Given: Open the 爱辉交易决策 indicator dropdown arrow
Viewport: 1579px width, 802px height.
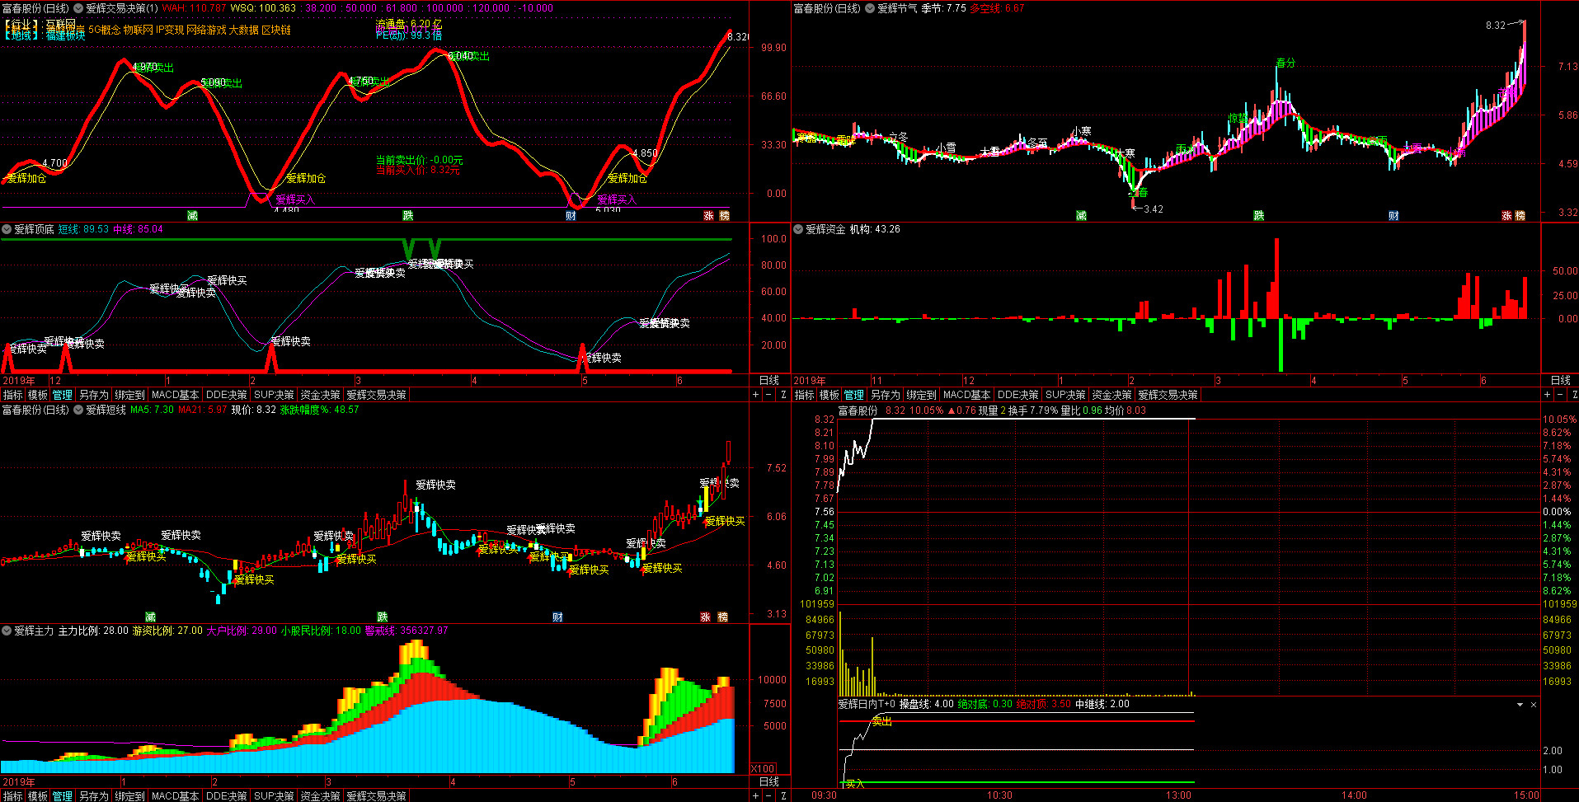Looking at the screenshot, I should click(78, 8).
